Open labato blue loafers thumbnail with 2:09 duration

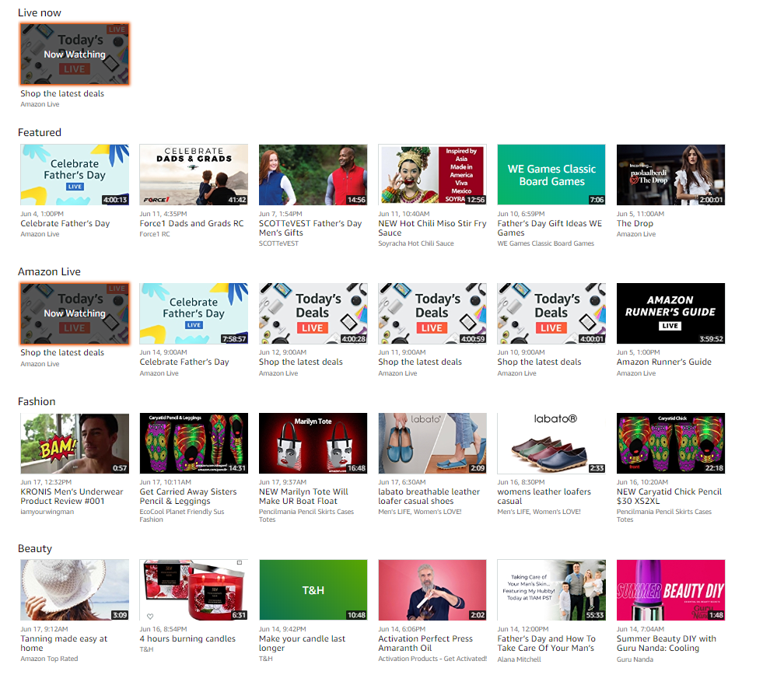(432, 443)
